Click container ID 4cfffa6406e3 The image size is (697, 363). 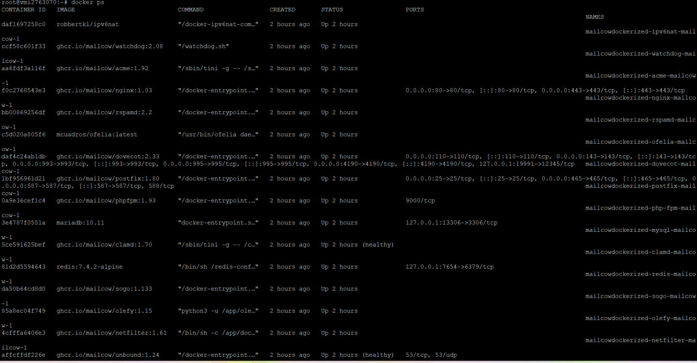click(23, 333)
